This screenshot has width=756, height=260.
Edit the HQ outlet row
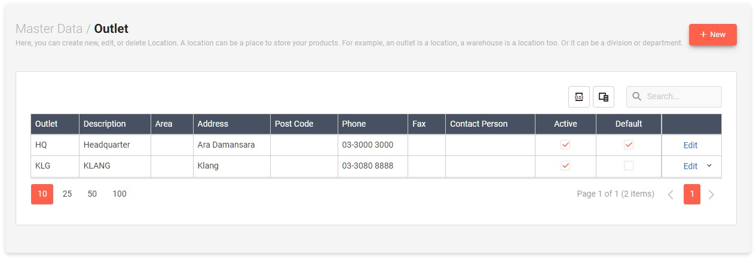690,145
